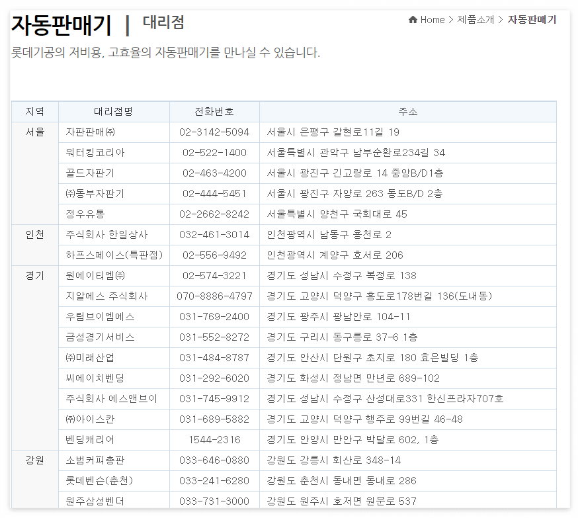Image resolution: width=580 pixels, height=518 pixels.
Task: Click phone number 02-522-1400
Action: click(x=214, y=152)
